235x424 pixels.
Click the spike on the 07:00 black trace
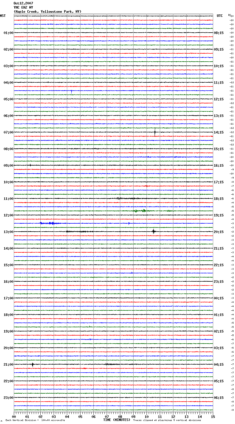155,132
